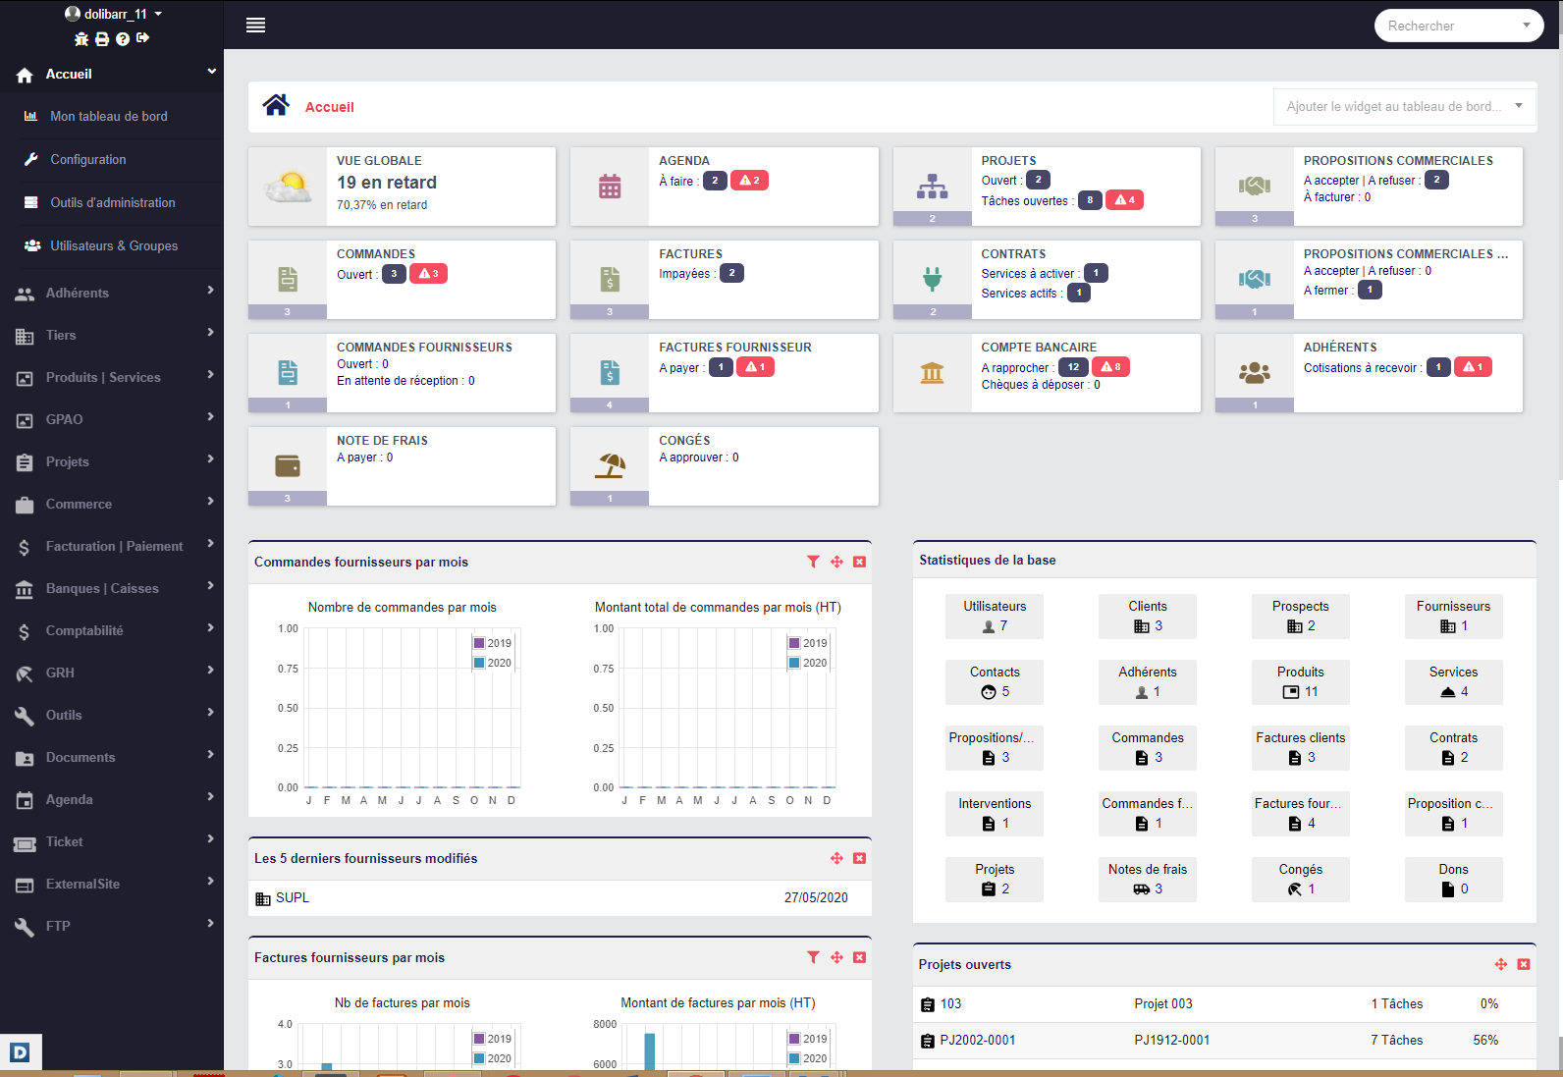Viewport: 1563px width, 1077px height.
Task: Open the dolibarr_11 user dropdown
Action: tap(114, 14)
